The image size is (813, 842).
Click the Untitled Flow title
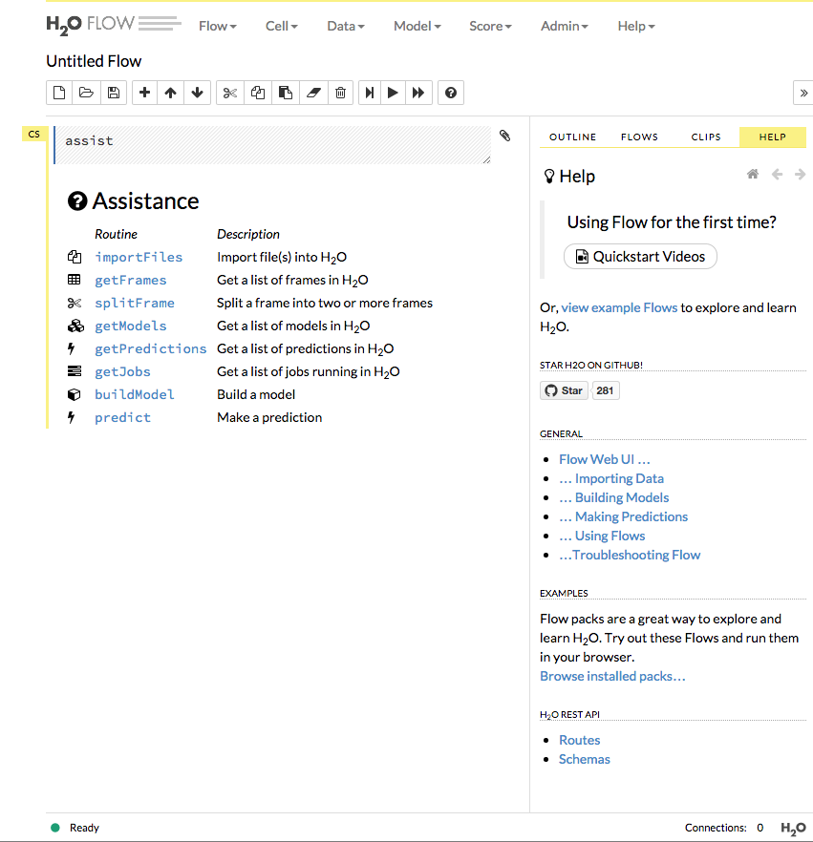click(94, 61)
